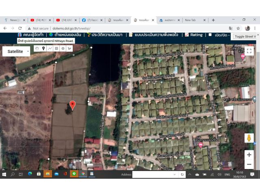This screenshot has height=195, width=260.
Task: Select the draw circle tool
Action: click(x=63, y=48)
